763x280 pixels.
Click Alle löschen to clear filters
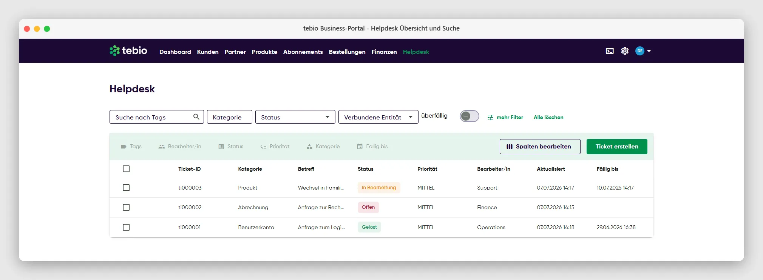[x=548, y=118]
